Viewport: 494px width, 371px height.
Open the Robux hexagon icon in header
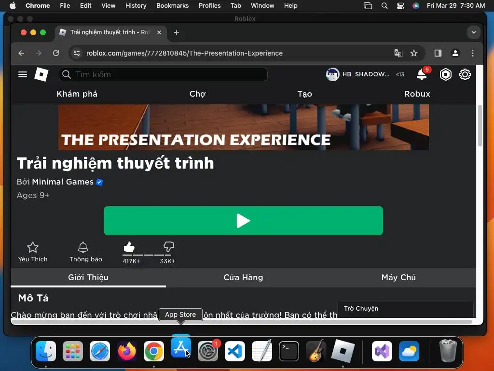pos(445,74)
